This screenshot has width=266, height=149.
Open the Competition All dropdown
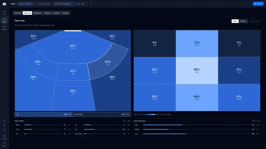(44, 4)
